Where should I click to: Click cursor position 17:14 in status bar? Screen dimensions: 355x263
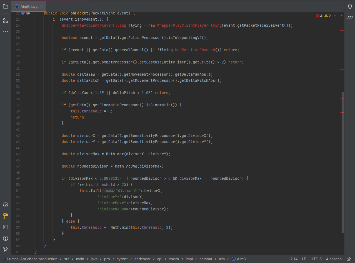[293, 259]
